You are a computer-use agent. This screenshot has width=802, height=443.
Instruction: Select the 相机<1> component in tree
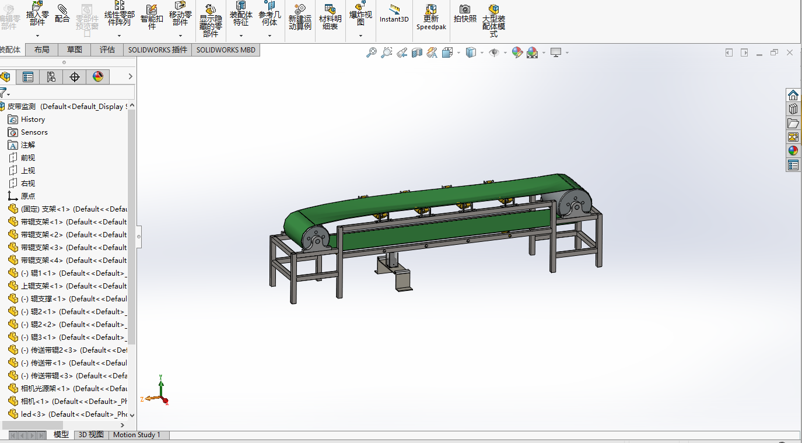pos(68,402)
